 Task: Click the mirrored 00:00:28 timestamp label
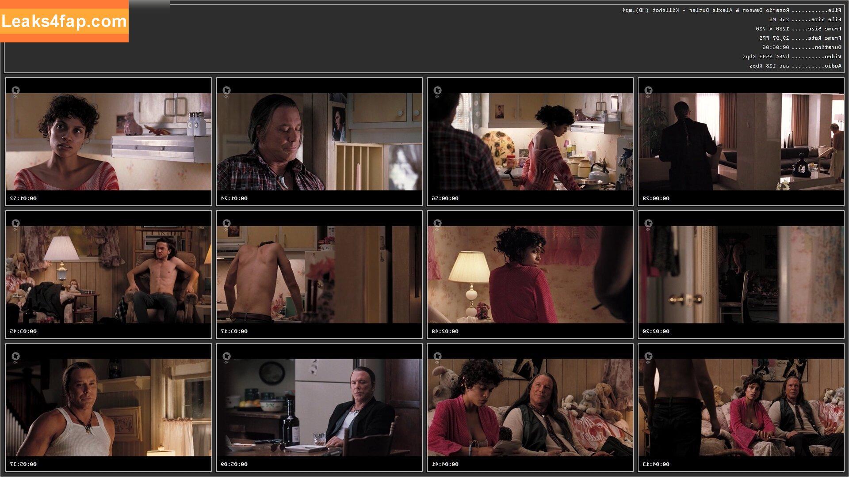click(656, 198)
